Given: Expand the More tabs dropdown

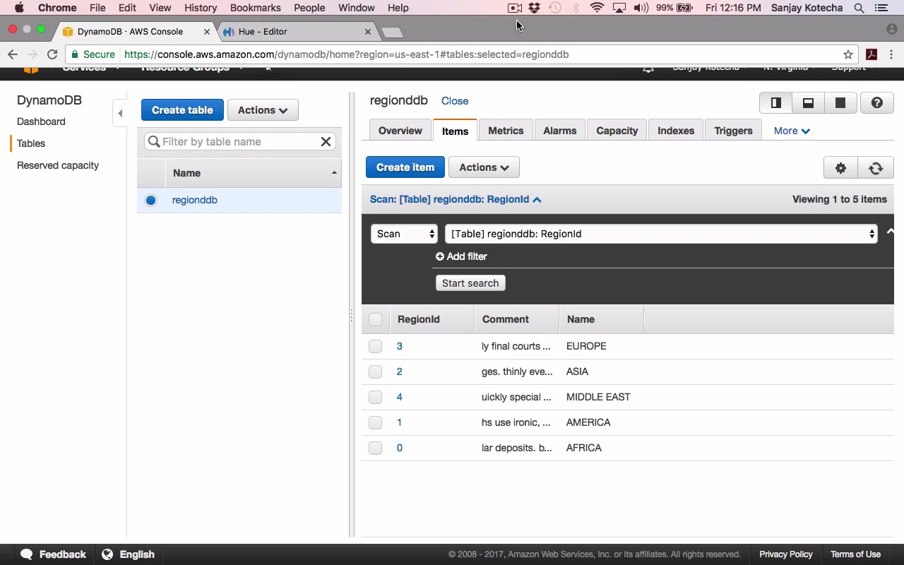Looking at the screenshot, I should click(x=792, y=131).
